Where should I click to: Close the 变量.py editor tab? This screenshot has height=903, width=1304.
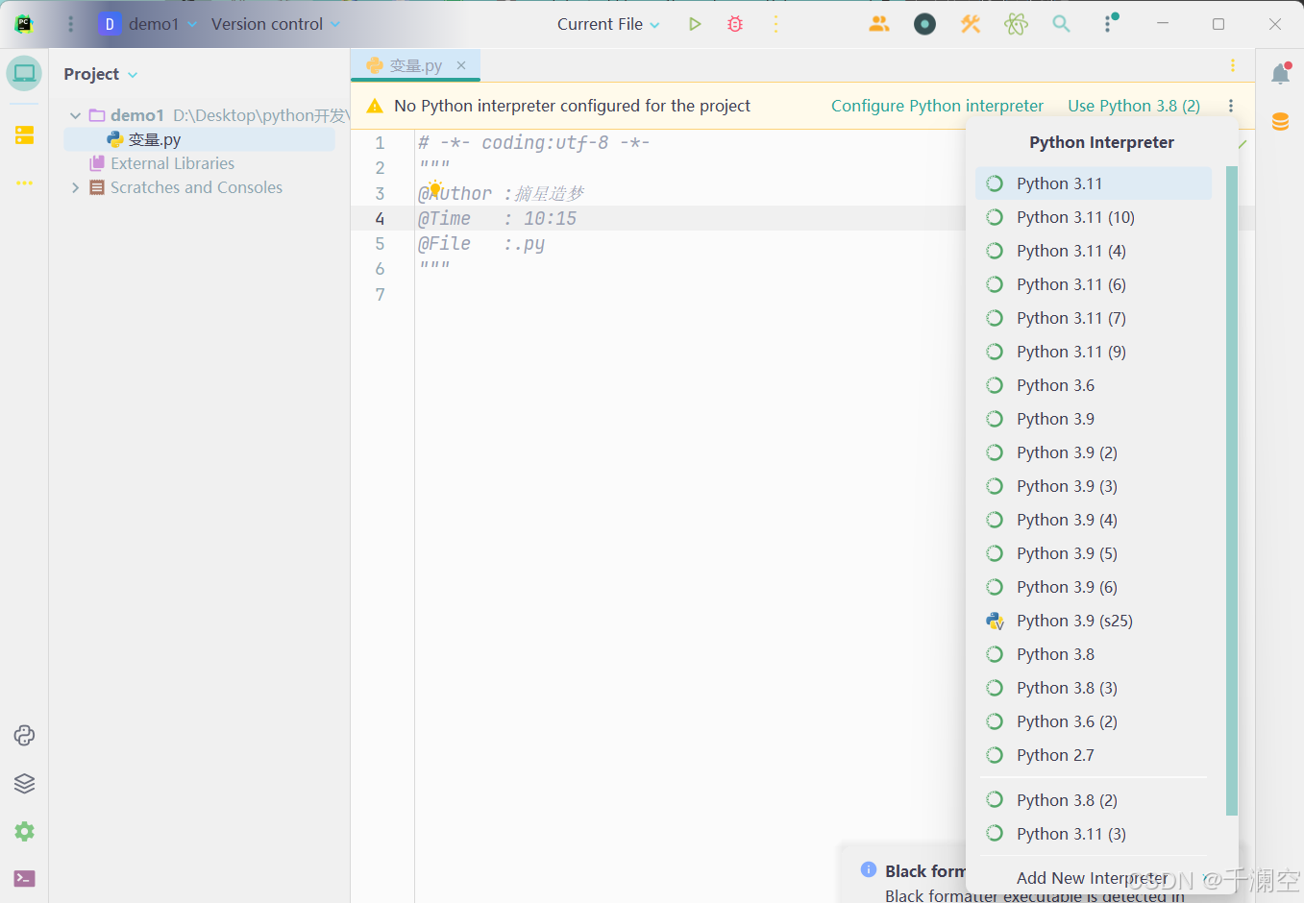tap(461, 65)
